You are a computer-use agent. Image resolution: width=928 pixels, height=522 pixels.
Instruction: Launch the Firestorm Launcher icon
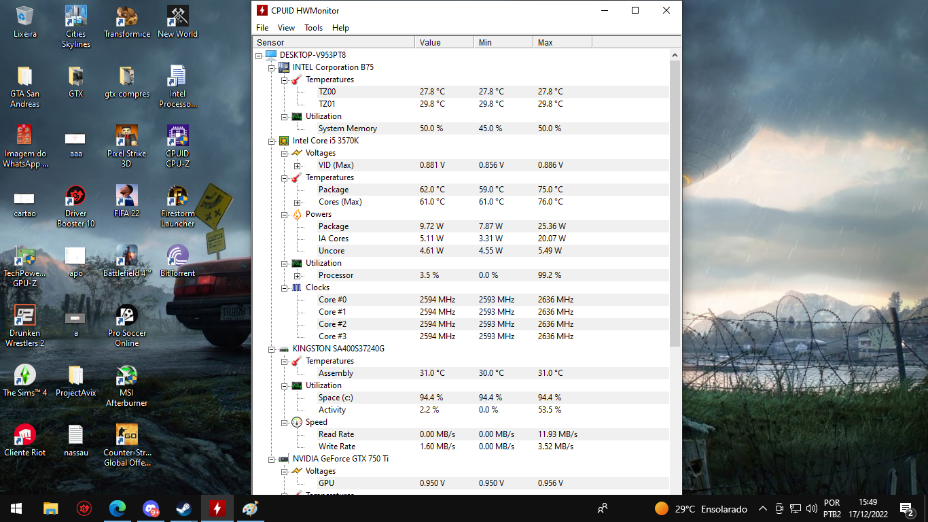[177, 206]
